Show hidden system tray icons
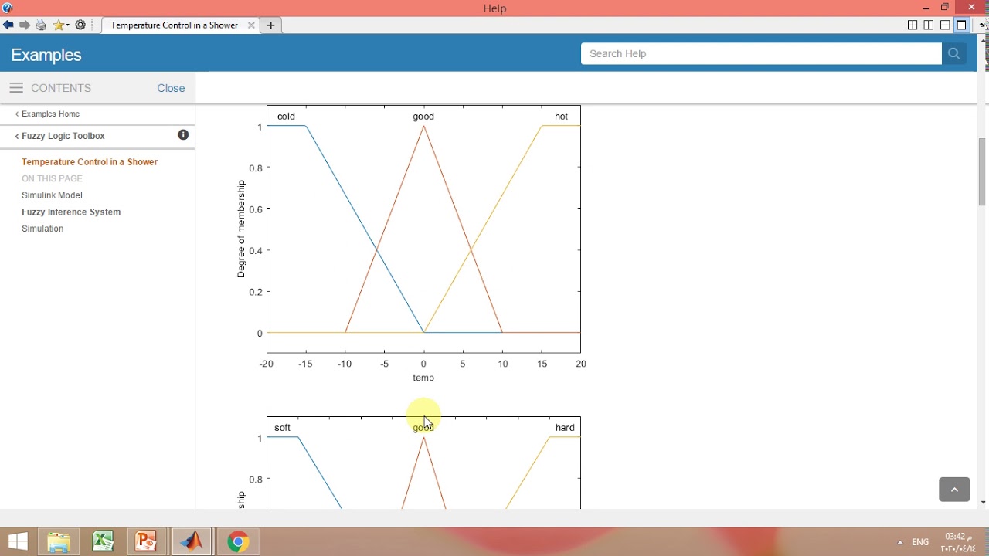 coord(899,542)
